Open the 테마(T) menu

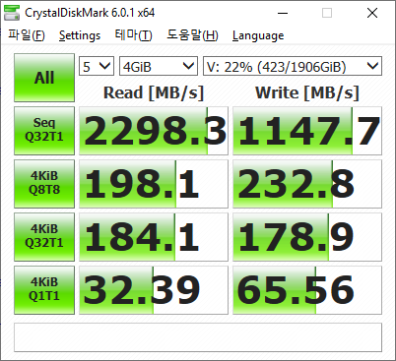coord(133,35)
